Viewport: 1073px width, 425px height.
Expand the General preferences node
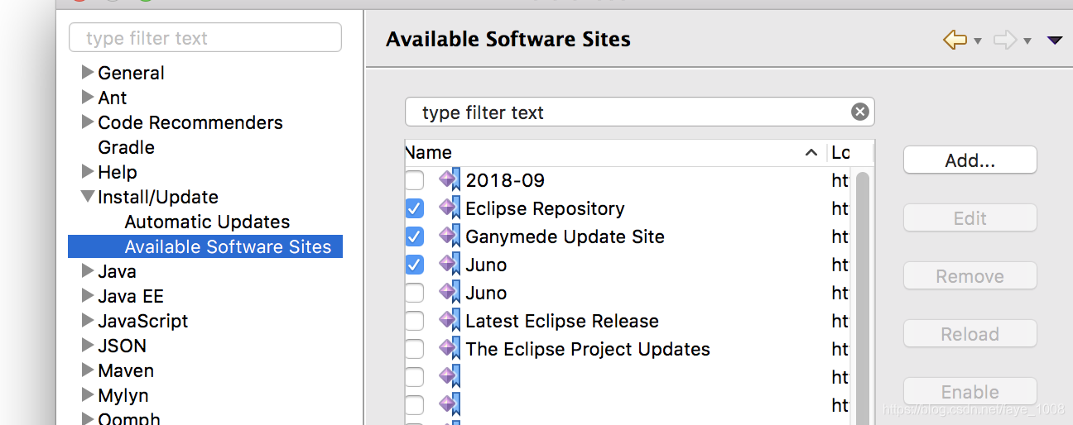[88, 72]
